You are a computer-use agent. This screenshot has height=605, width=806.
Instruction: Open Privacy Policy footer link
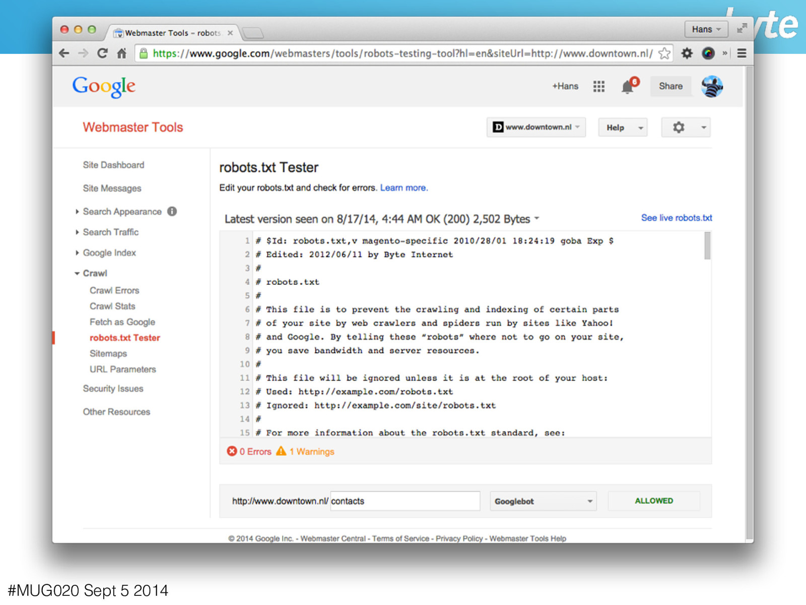tap(459, 538)
